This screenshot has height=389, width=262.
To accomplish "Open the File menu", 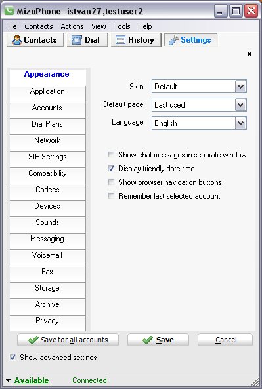I will [x=11, y=26].
